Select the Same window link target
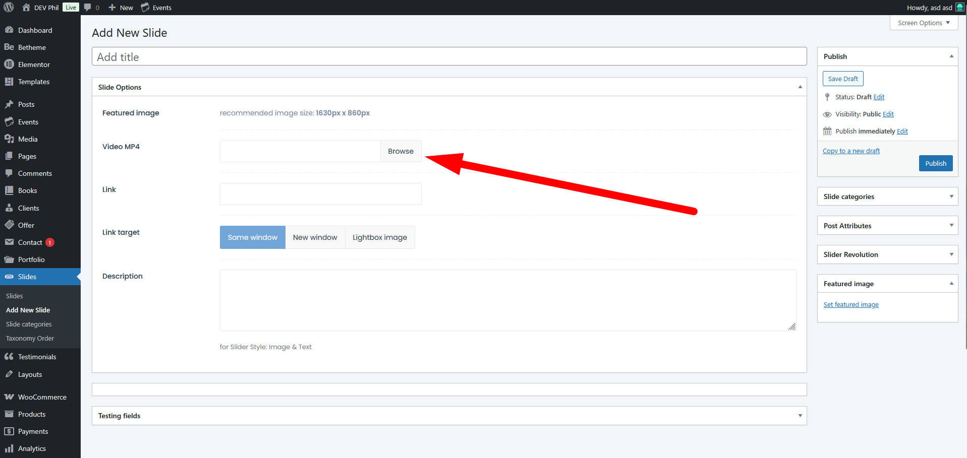The width and height of the screenshot is (967, 458). (x=252, y=237)
